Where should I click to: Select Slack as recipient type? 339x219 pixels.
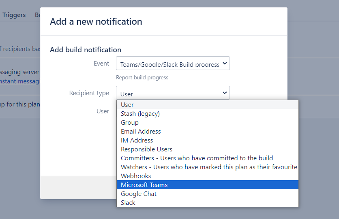click(128, 202)
